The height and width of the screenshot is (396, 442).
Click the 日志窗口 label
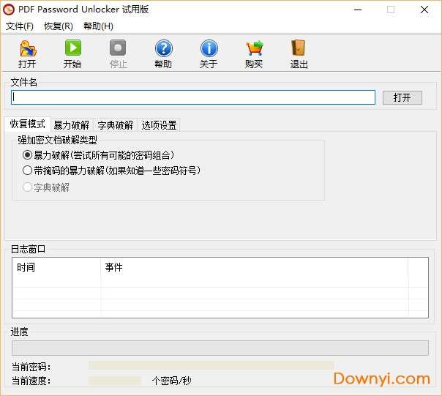pos(28,249)
